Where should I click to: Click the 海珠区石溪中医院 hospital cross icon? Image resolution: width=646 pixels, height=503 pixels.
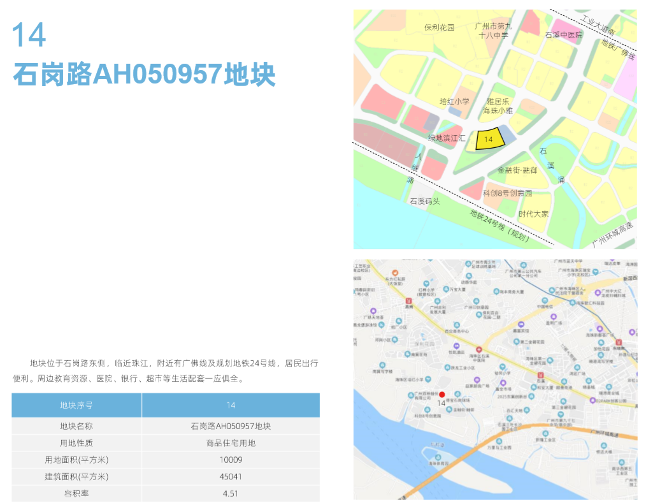pos(478,349)
